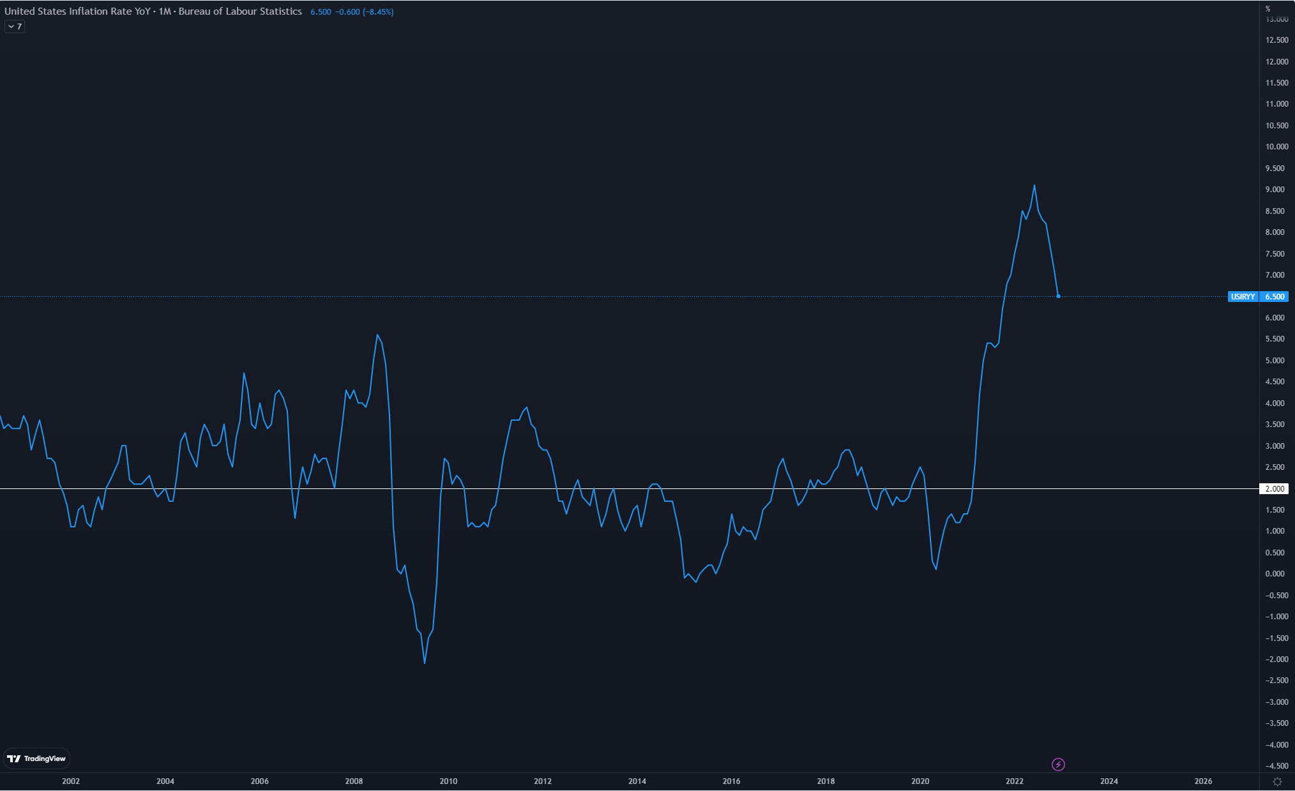
Task: Click Bureau of Labour Statistics source text
Action: [240, 11]
